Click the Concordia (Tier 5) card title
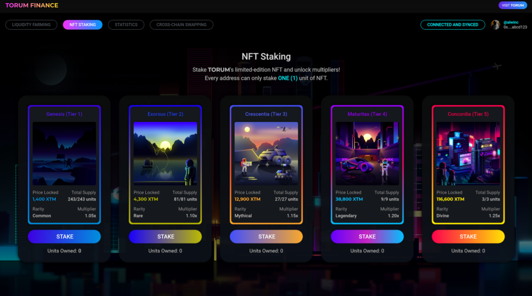532x296 pixels. pos(468,114)
